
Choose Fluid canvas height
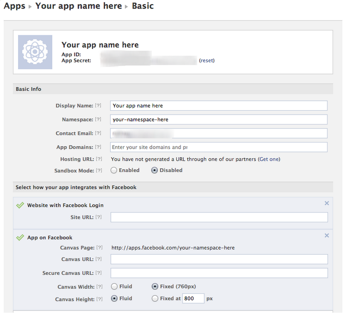(x=114, y=298)
